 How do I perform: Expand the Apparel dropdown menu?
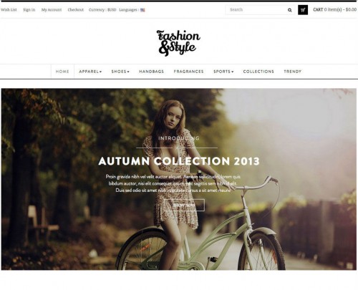[90, 72]
